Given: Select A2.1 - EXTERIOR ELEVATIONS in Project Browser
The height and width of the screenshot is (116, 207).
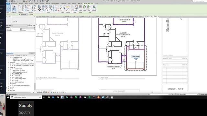Looking at the screenshot, I should (19, 79).
